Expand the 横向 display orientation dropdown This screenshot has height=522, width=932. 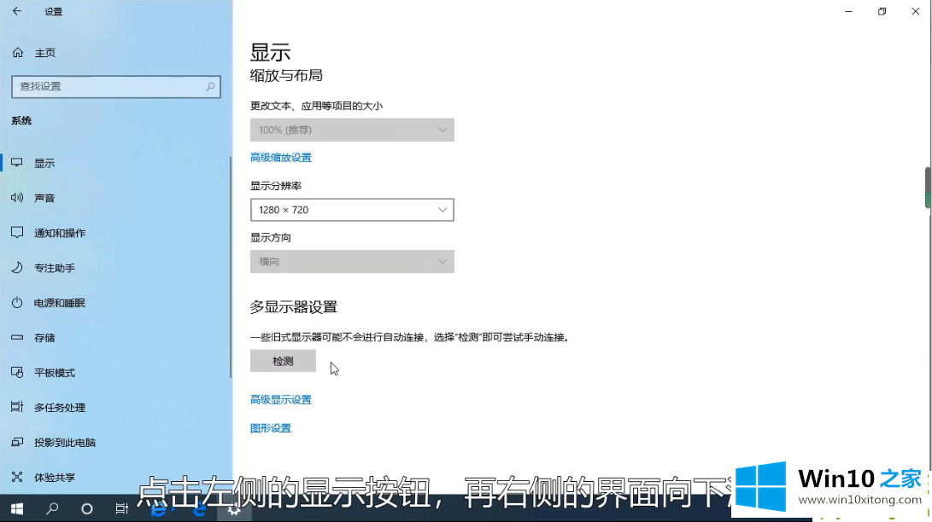pyautogui.click(x=352, y=262)
